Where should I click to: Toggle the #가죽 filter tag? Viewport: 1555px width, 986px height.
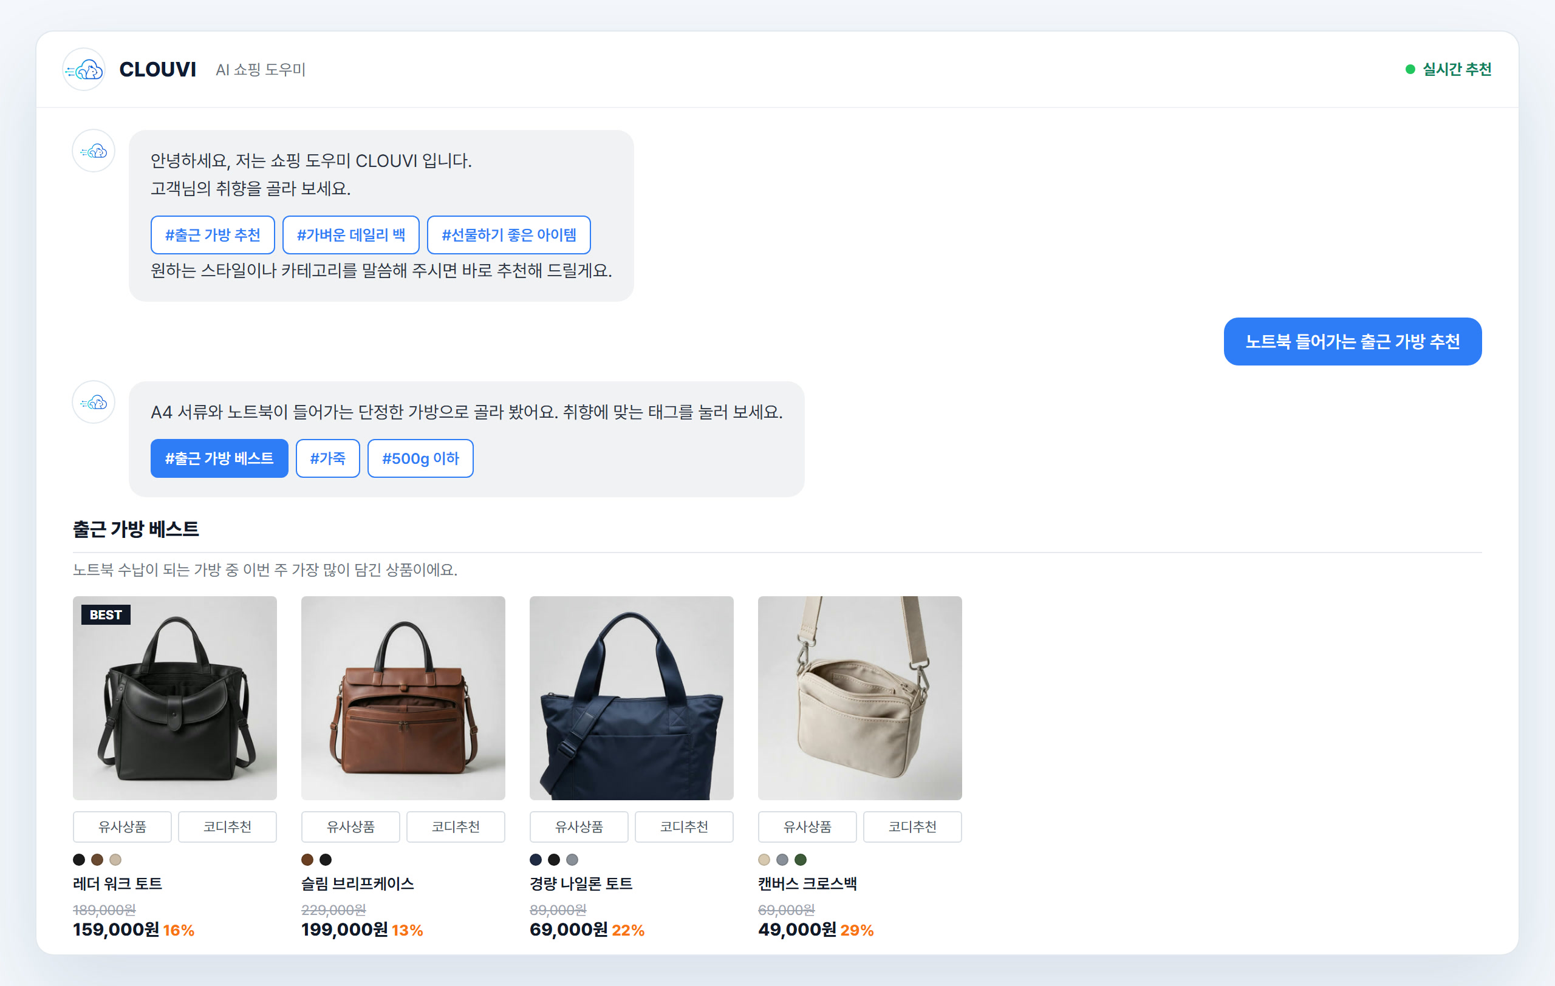click(327, 458)
